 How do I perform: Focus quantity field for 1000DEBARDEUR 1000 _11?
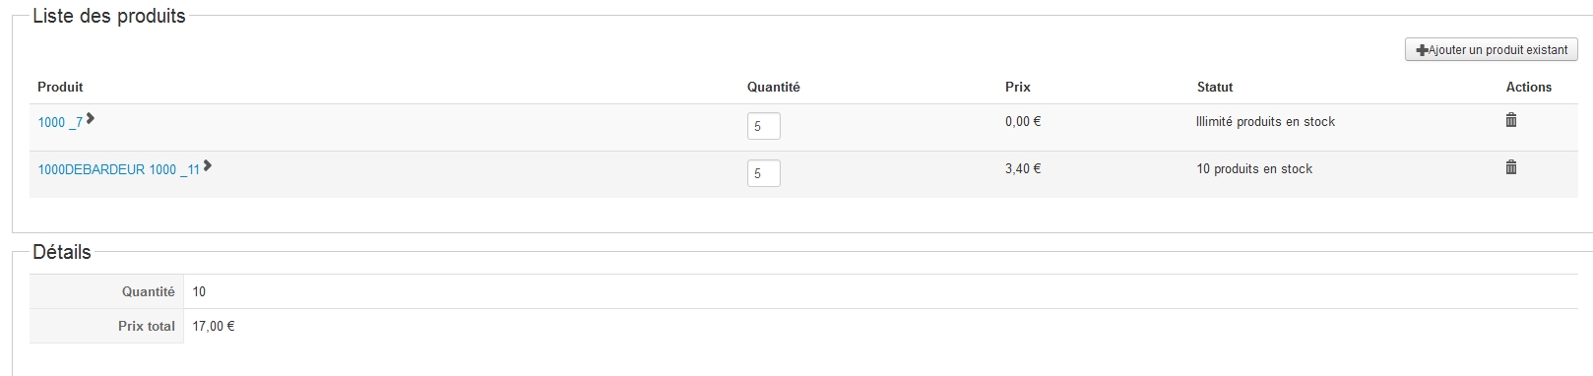pyautogui.click(x=764, y=173)
